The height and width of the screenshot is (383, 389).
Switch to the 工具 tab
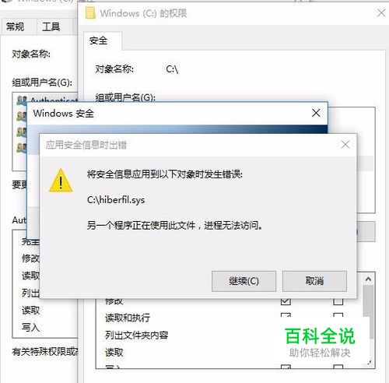(x=51, y=26)
